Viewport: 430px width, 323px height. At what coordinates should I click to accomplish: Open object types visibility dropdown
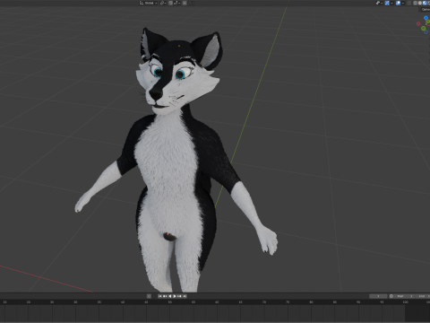tap(379, 3)
